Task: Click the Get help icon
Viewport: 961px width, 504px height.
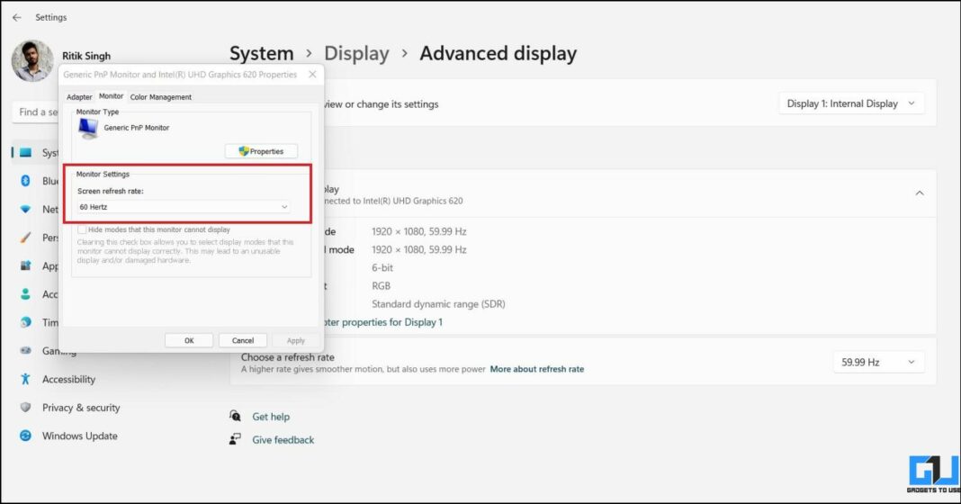Action: pos(236,416)
